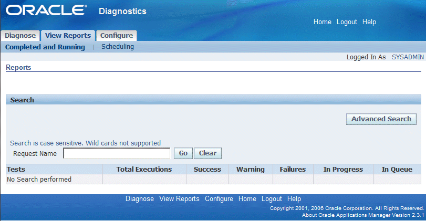Select the View Reports tab
Screen dimensions: 426x221
click(x=68, y=36)
